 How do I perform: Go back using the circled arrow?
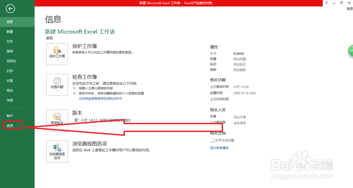point(10,9)
